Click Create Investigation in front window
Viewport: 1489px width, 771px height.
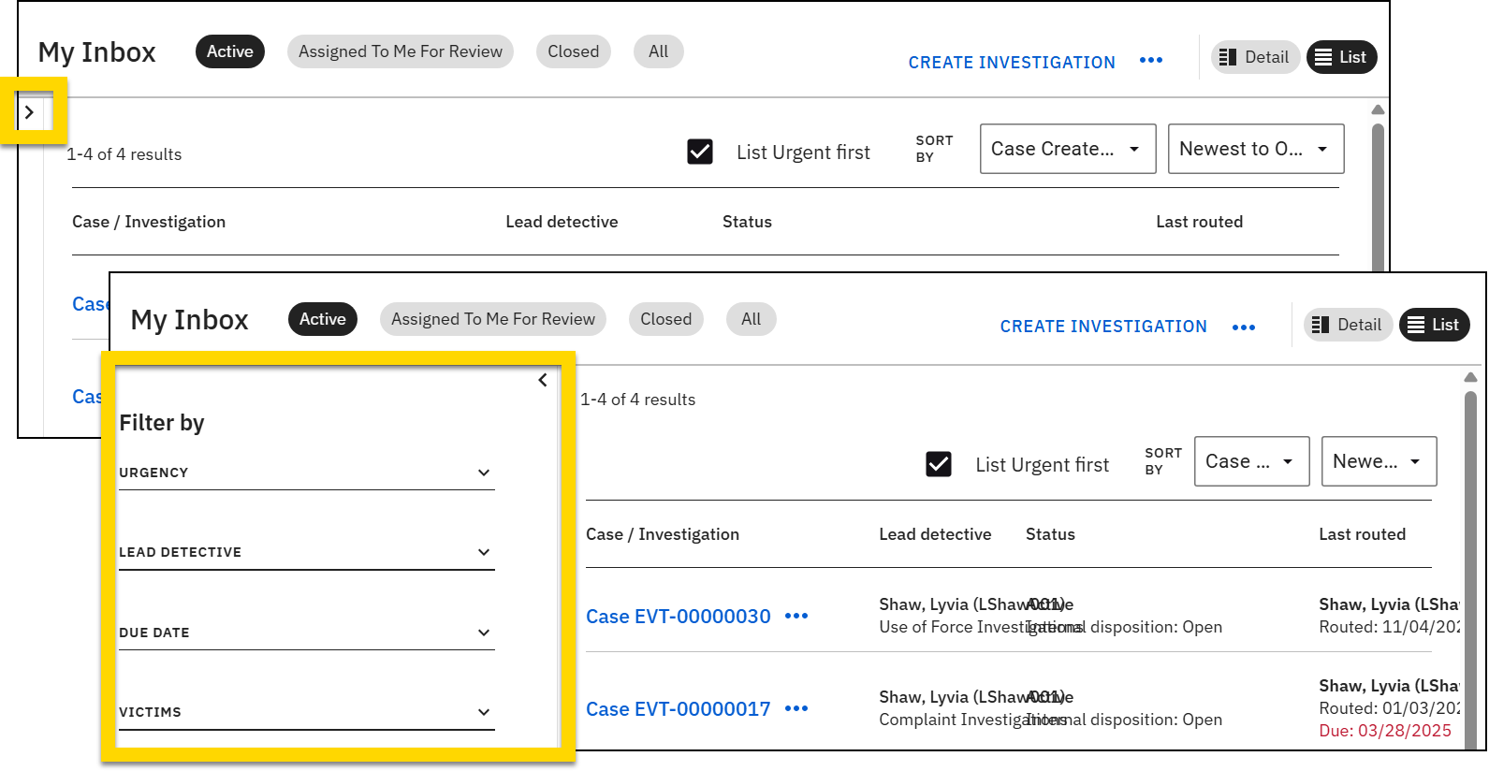1103,327
